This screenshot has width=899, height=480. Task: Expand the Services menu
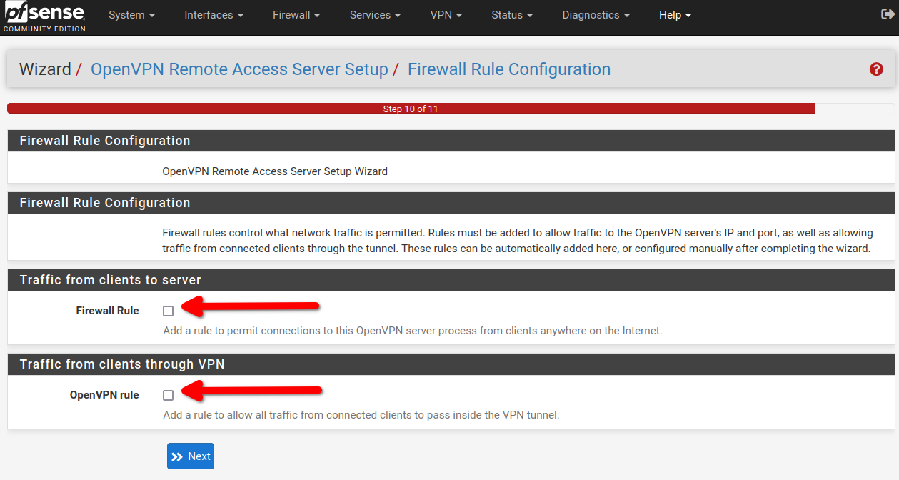click(x=375, y=15)
